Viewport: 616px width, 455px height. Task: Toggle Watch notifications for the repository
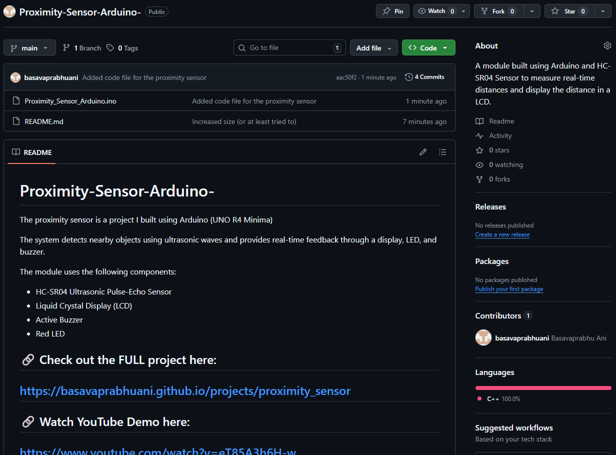click(x=436, y=11)
